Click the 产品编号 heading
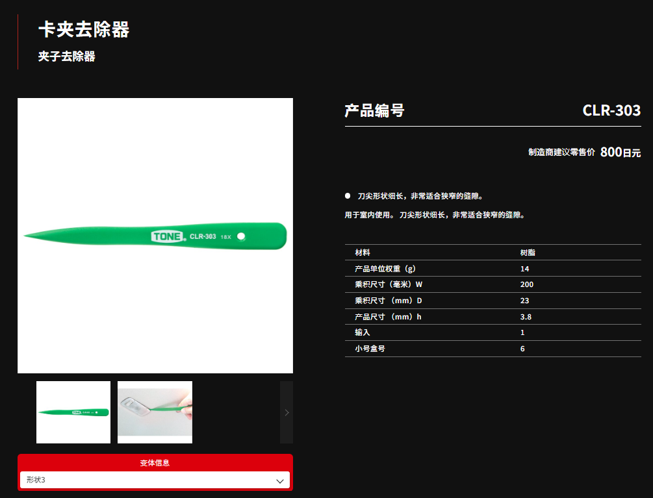This screenshot has height=498, width=653. pyautogui.click(x=374, y=110)
